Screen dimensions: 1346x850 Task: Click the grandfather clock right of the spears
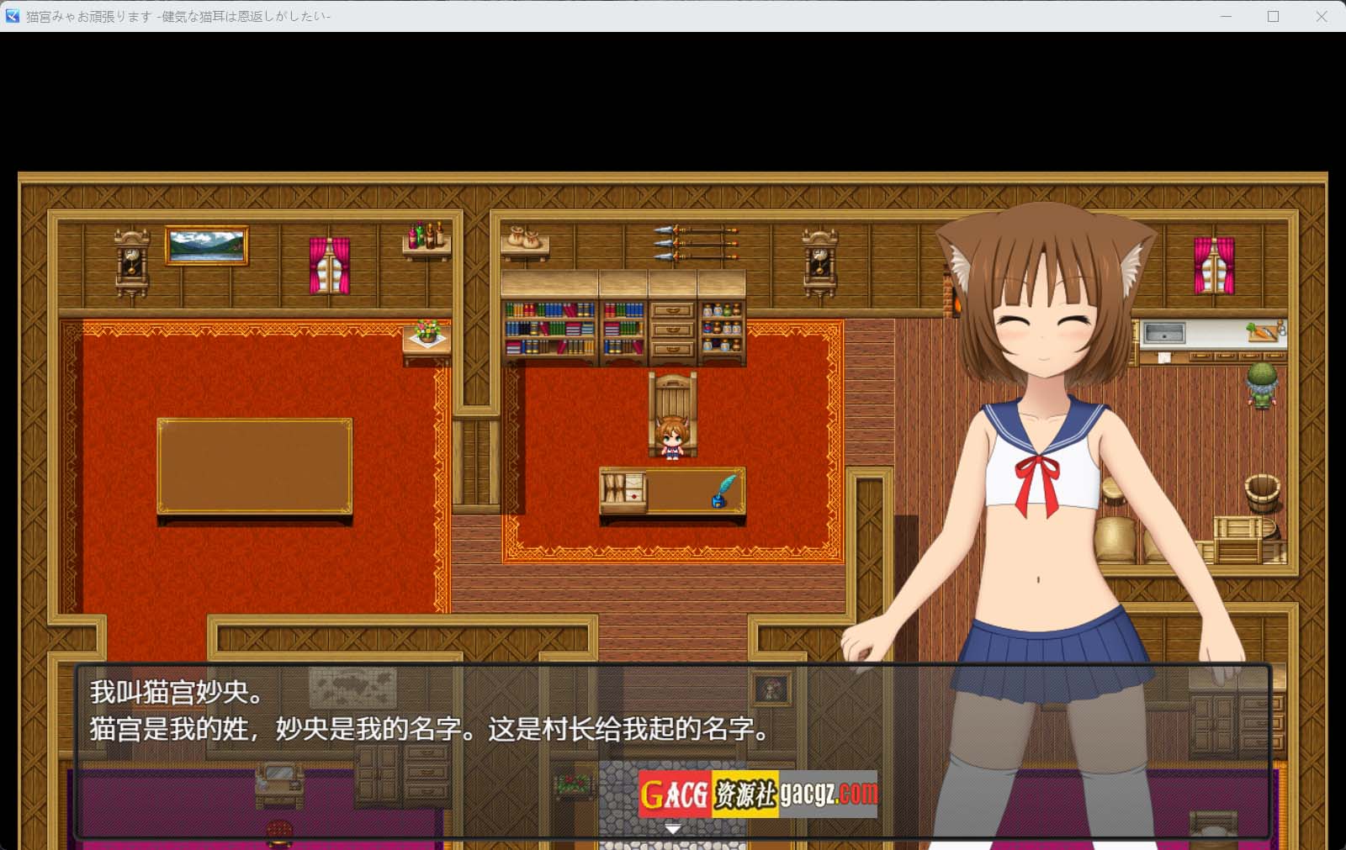tap(819, 261)
